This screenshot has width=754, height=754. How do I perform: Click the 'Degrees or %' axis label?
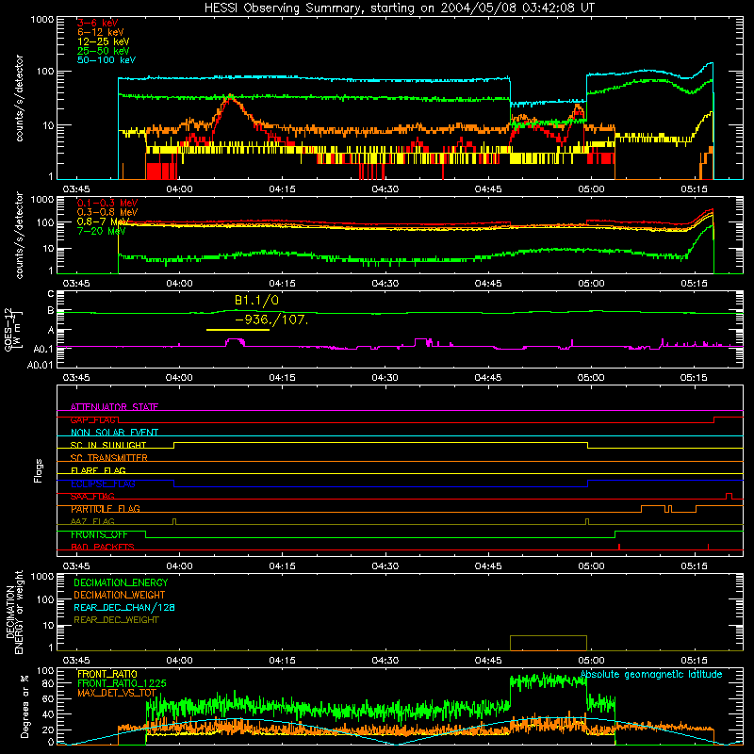click(25, 707)
